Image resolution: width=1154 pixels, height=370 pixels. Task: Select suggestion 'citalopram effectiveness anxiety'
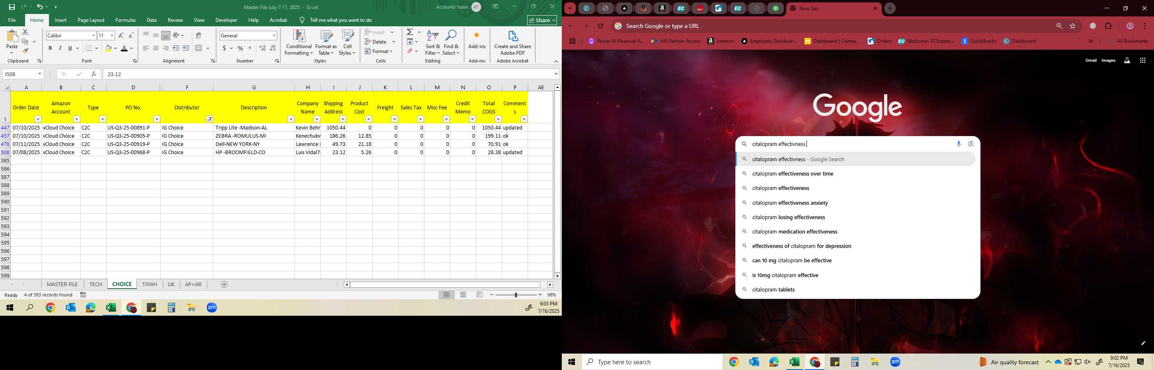tap(855, 203)
